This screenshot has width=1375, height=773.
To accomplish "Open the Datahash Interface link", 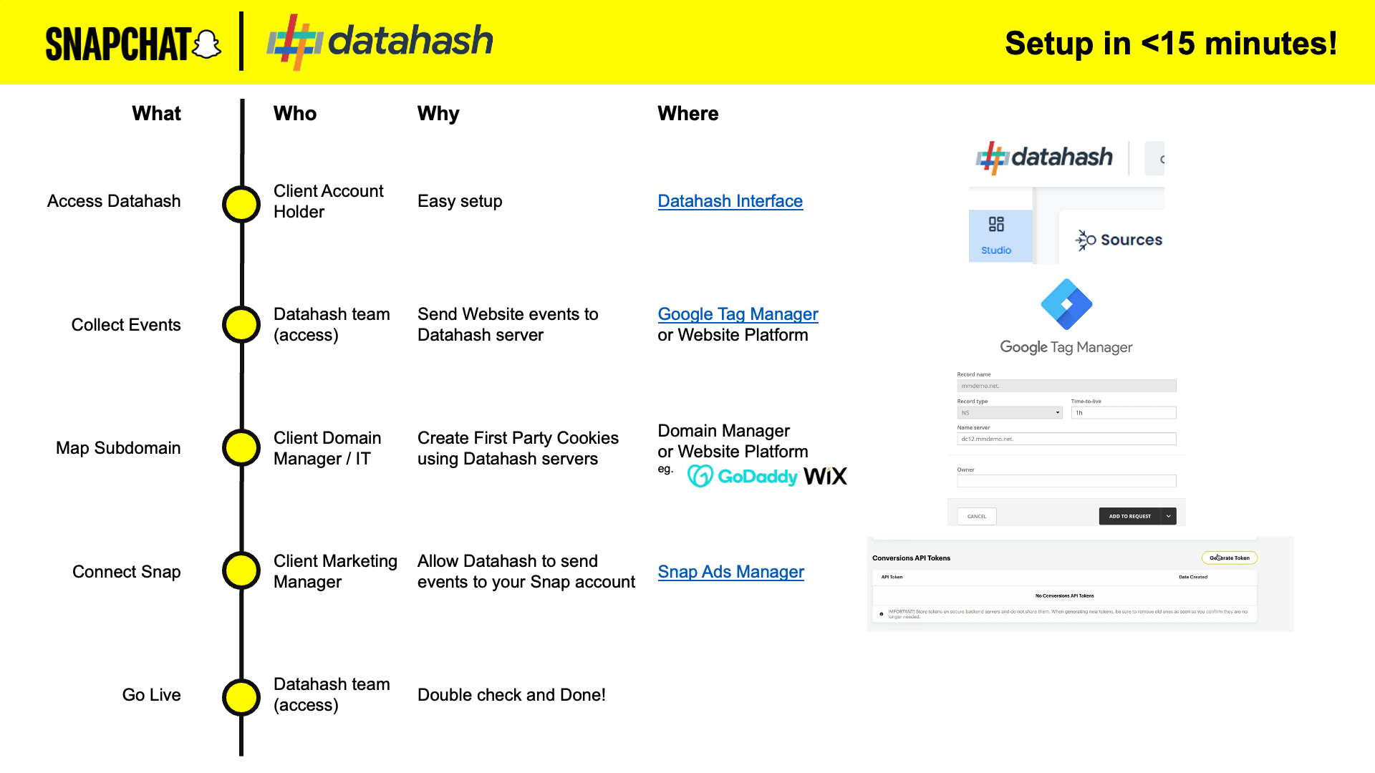I will click(x=730, y=201).
